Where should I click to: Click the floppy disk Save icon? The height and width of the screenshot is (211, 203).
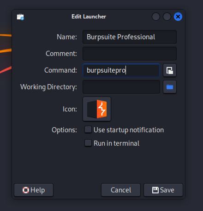[155, 190]
